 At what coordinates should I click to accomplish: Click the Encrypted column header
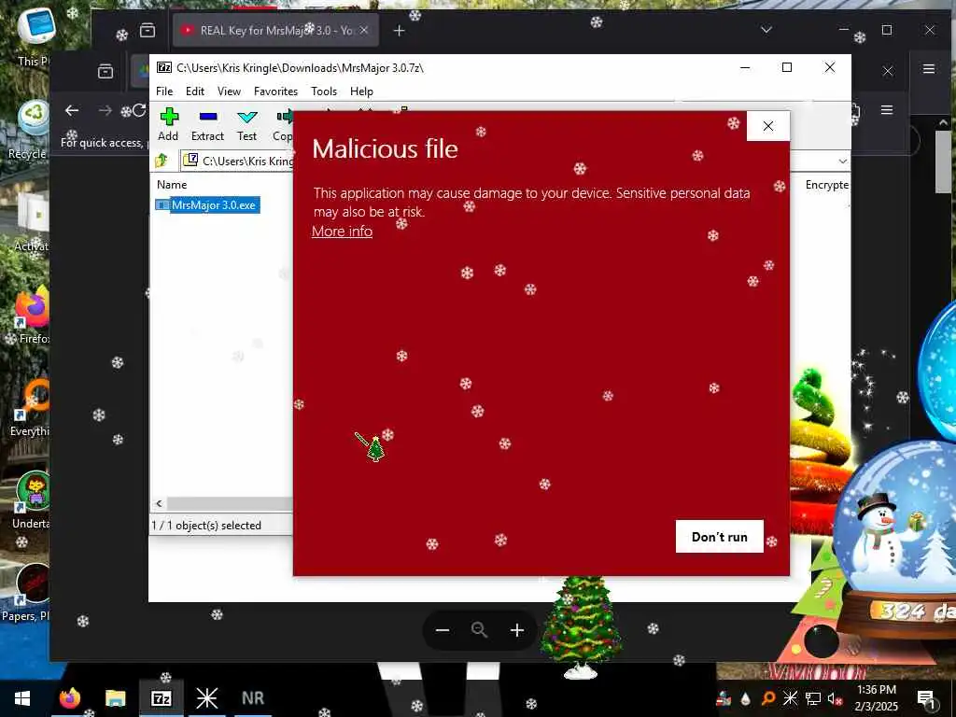click(827, 184)
